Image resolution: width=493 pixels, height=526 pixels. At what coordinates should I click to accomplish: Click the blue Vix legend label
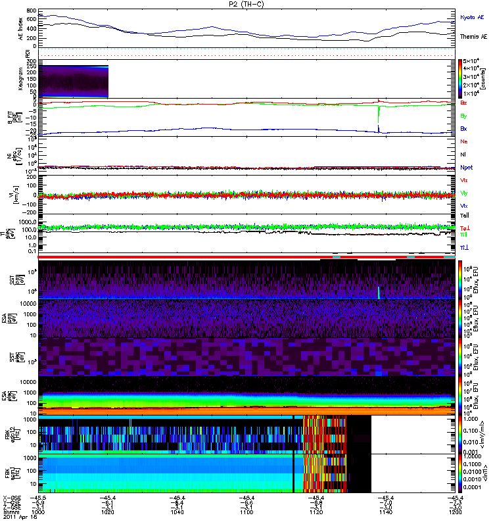(463, 206)
